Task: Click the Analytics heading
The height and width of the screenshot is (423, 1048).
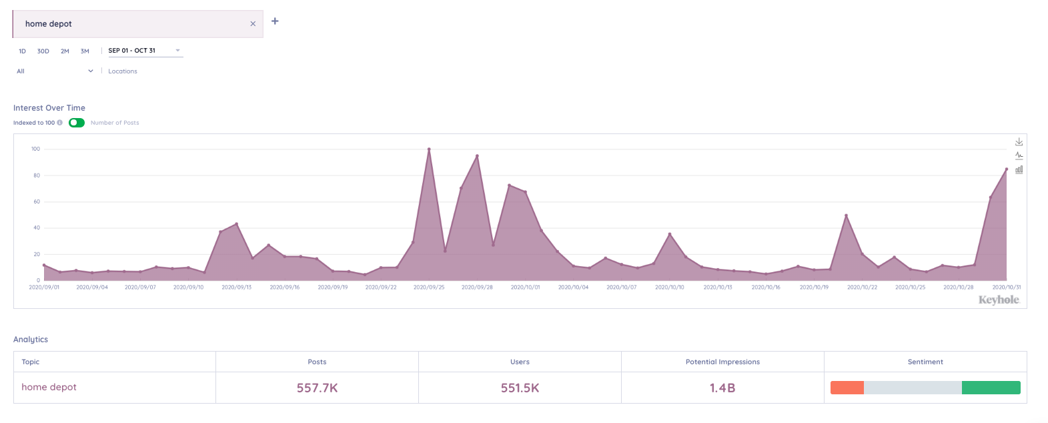Action: [31, 340]
